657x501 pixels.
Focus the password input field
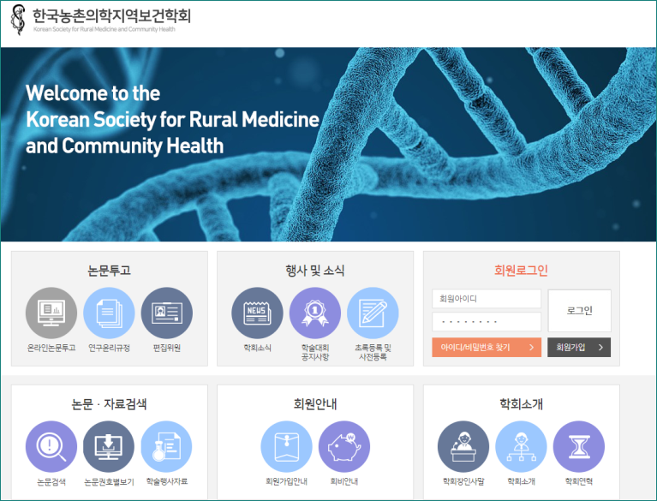(487, 322)
